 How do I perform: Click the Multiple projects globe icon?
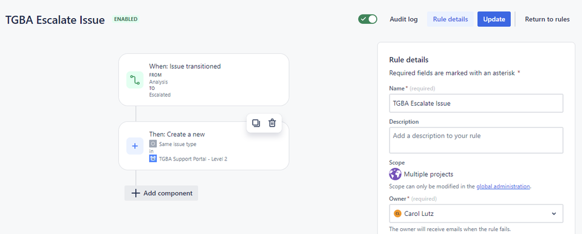coord(395,174)
